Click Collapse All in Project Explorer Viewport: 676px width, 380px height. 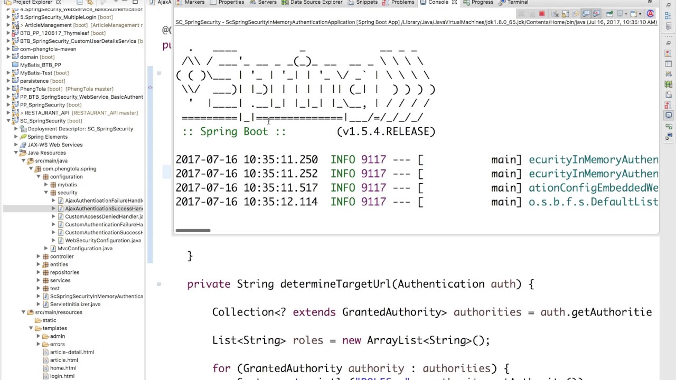click(80, 2)
